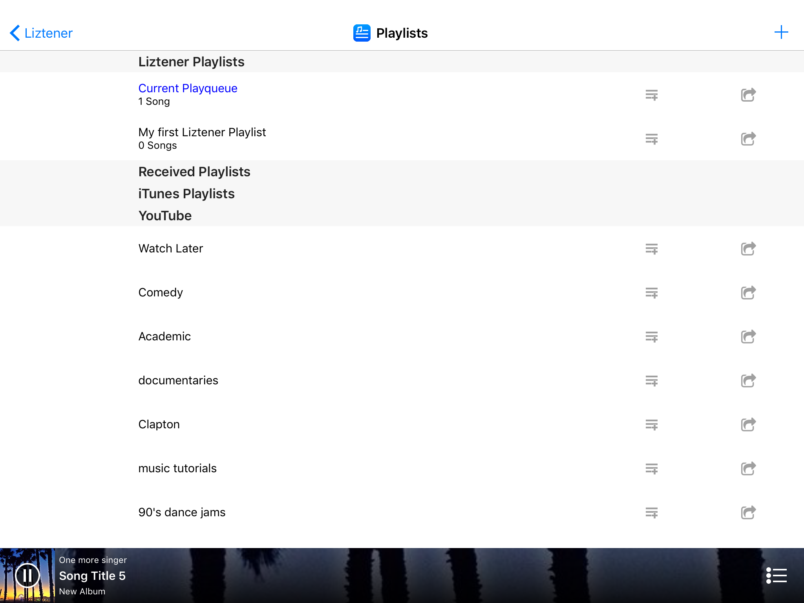Open Current Playqueue playlist
This screenshot has height=603, width=804.
[402, 94]
